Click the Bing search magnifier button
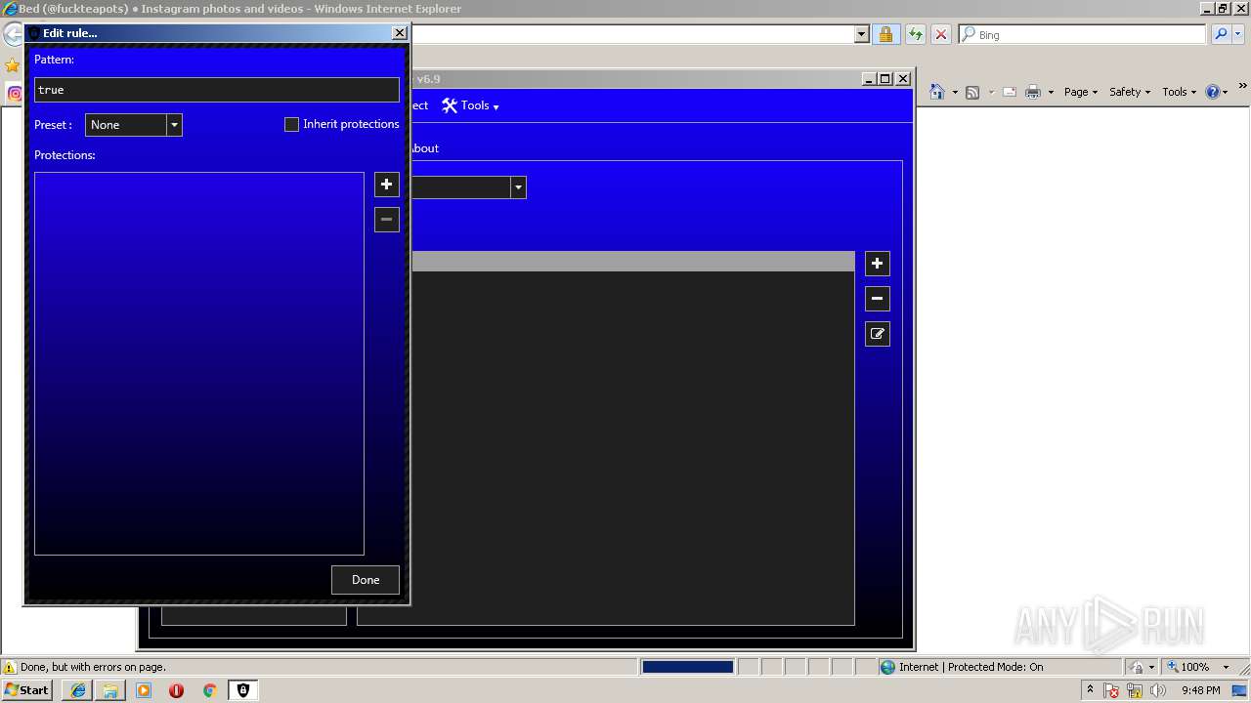This screenshot has width=1251, height=703. click(x=1221, y=34)
